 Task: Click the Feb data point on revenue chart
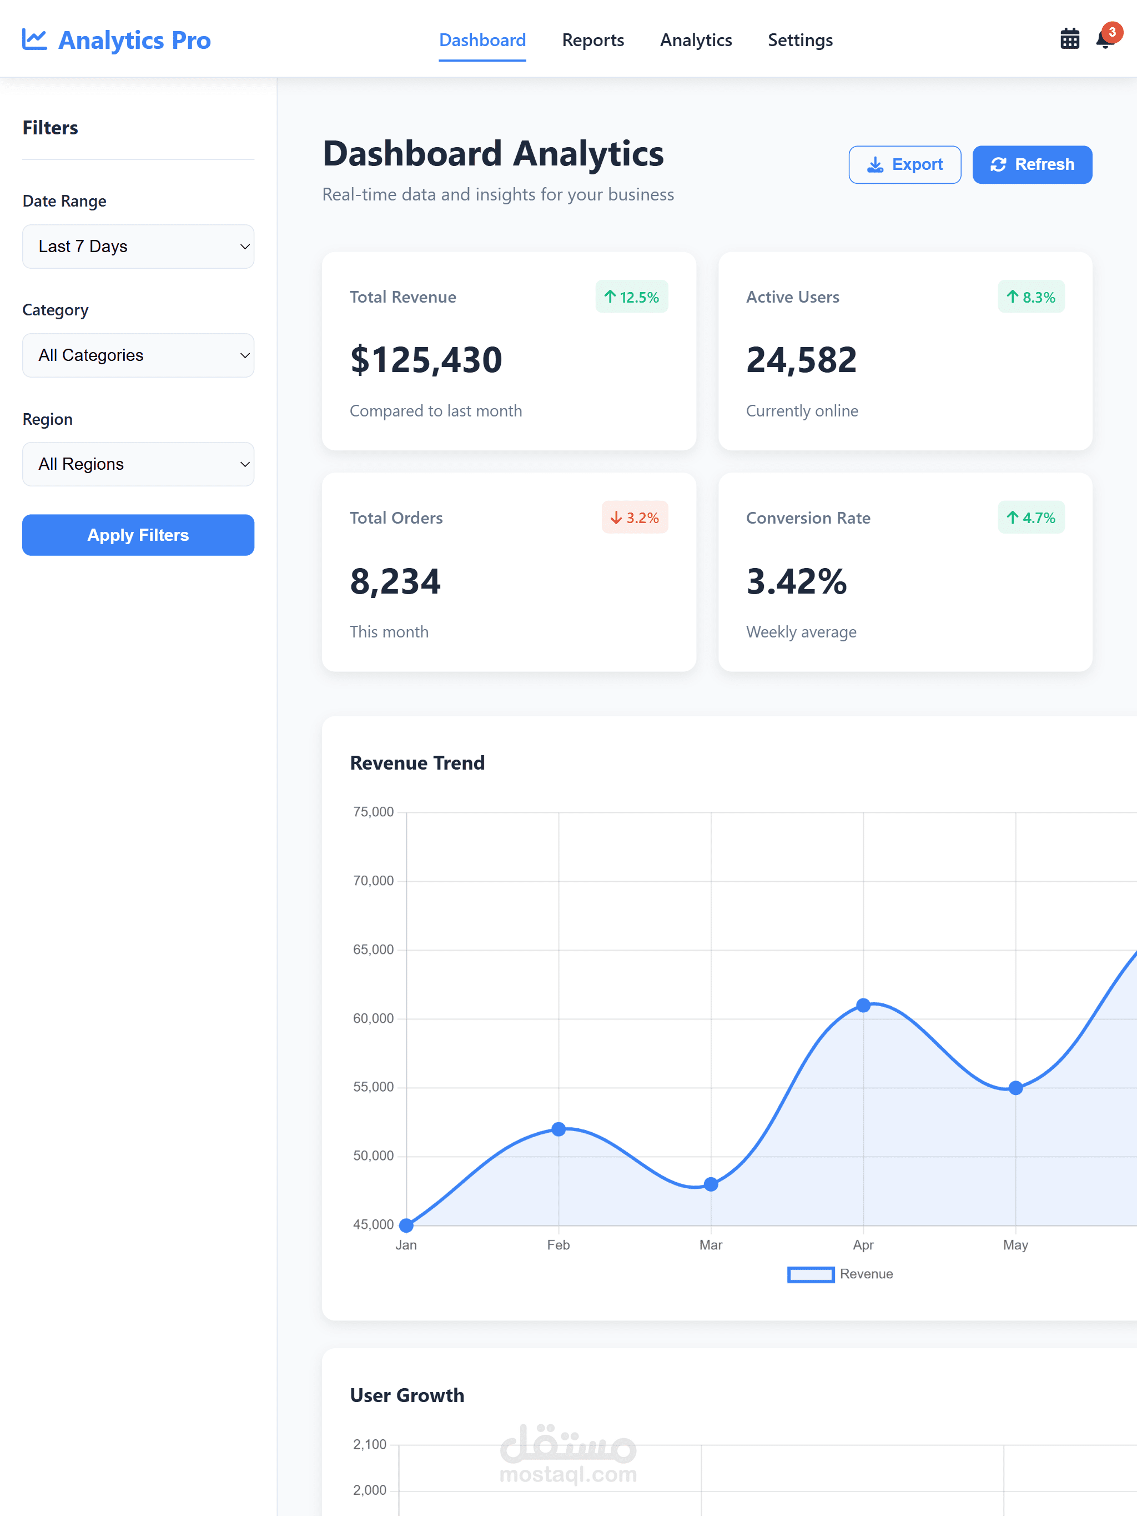tap(558, 1129)
